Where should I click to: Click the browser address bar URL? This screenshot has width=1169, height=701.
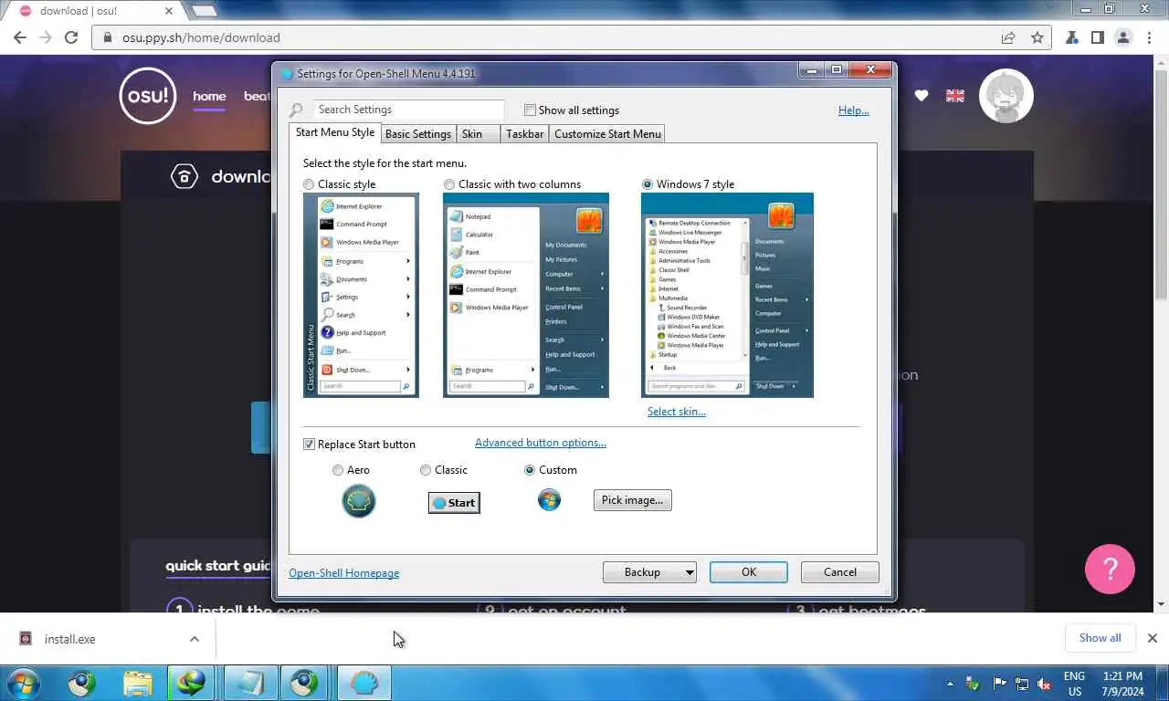tap(201, 37)
